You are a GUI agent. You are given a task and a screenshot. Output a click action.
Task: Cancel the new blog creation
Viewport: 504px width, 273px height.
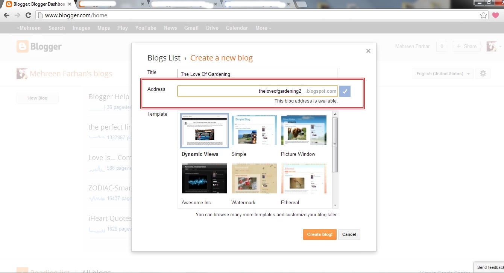(349, 234)
